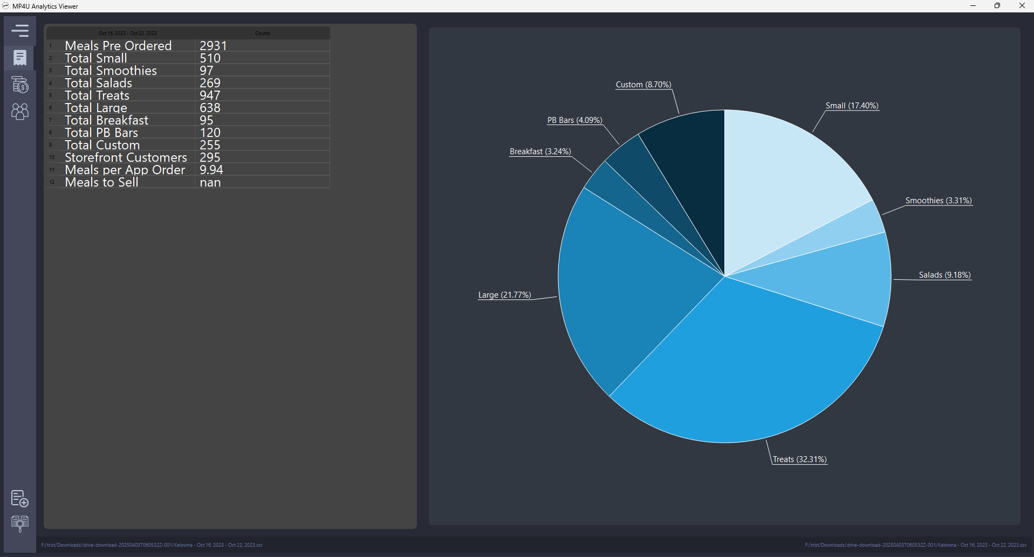
Task: Click the 255 count cell
Action: point(262,145)
